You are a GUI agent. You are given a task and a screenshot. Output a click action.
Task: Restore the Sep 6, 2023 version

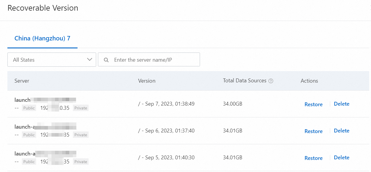[313, 131]
